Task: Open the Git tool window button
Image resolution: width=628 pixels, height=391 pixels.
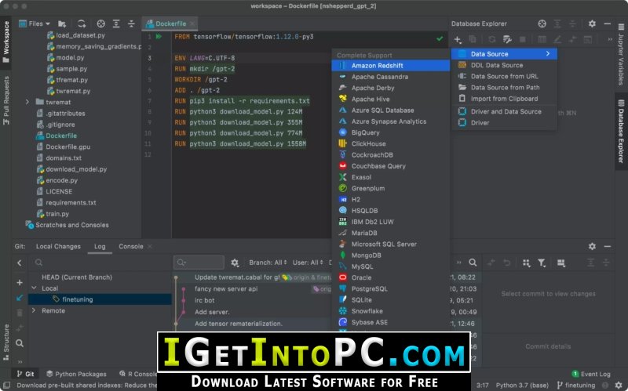Action: tap(25, 374)
